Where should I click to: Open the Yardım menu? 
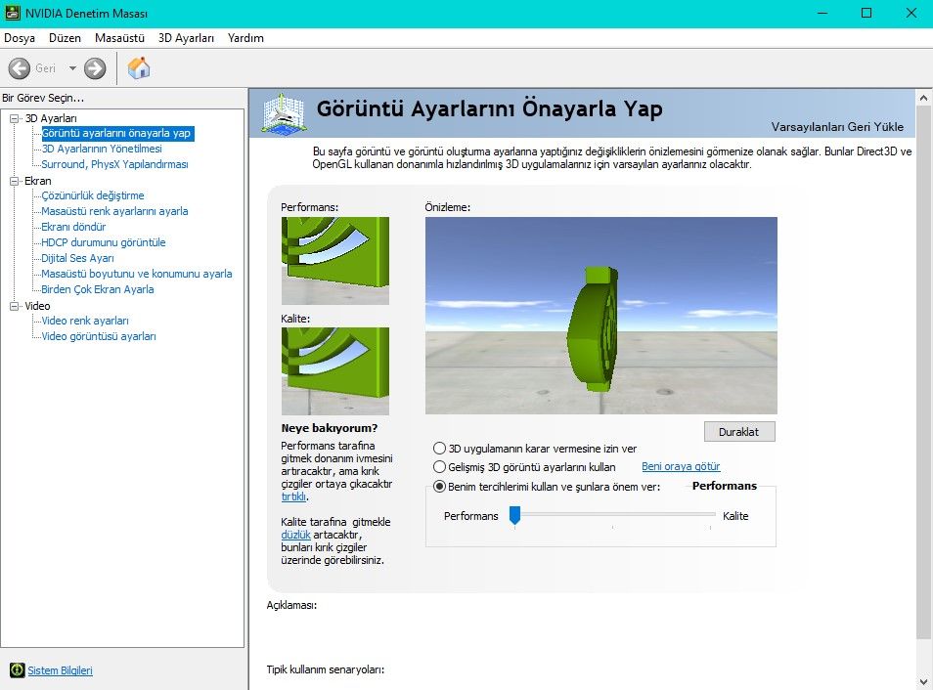245,38
